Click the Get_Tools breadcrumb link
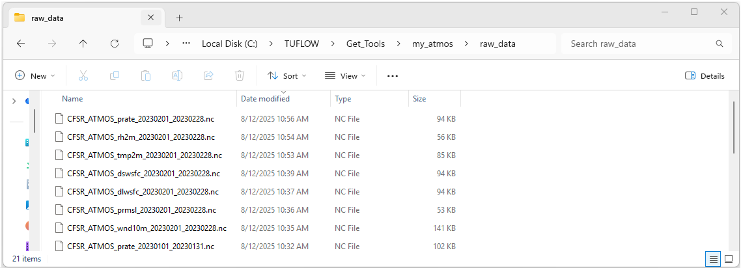 coord(365,44)
